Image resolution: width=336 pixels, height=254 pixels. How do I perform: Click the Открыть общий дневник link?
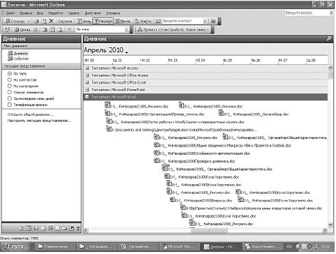(31, 114)
